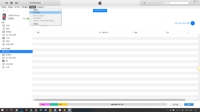Choose 로그인(S)... menu entry
Viewport: 200px width, 112px height.
[x=45, y=12]
